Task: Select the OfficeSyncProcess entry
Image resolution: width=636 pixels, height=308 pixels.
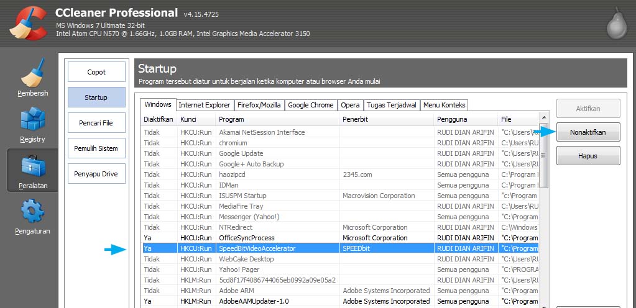Action: point(340,237)
